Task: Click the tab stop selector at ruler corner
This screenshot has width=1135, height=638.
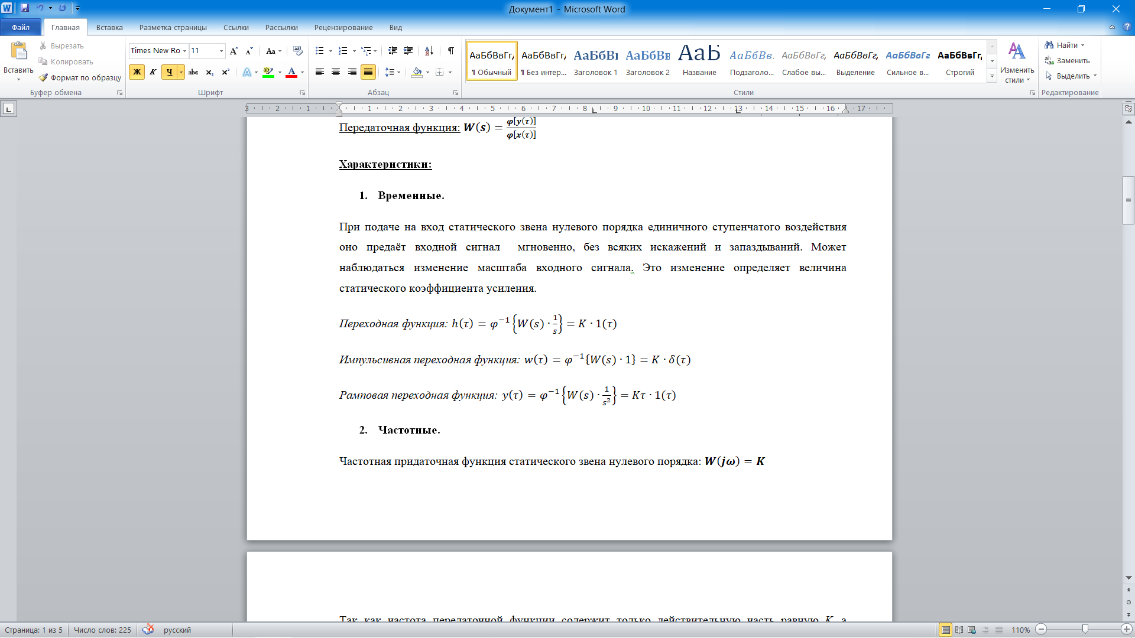Action: point(8,109)
